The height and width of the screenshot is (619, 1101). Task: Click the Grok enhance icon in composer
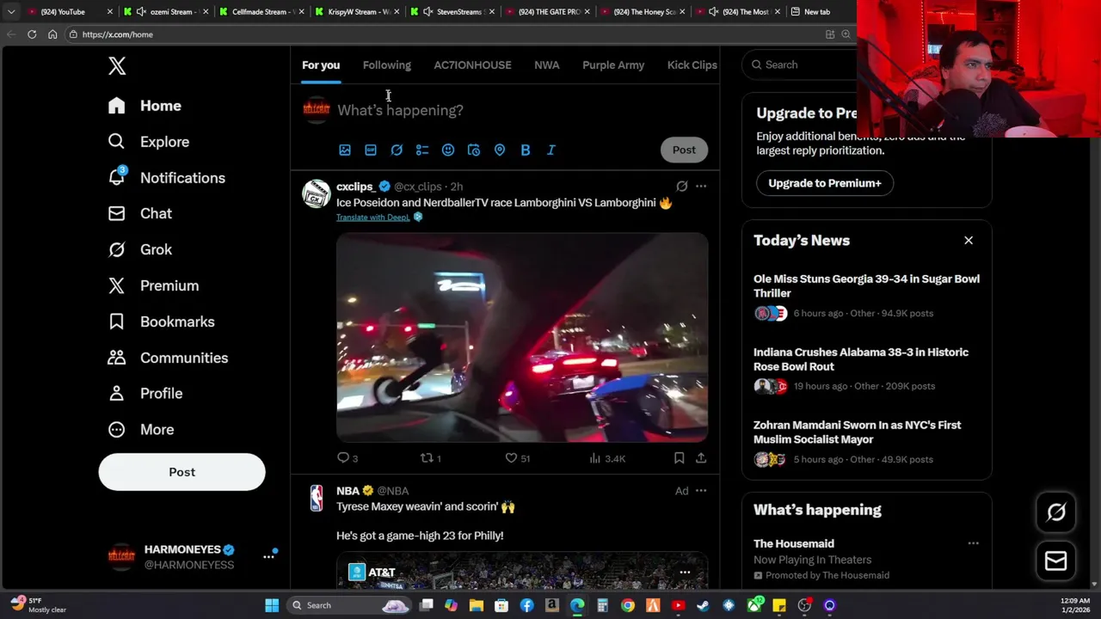point(397,150)
